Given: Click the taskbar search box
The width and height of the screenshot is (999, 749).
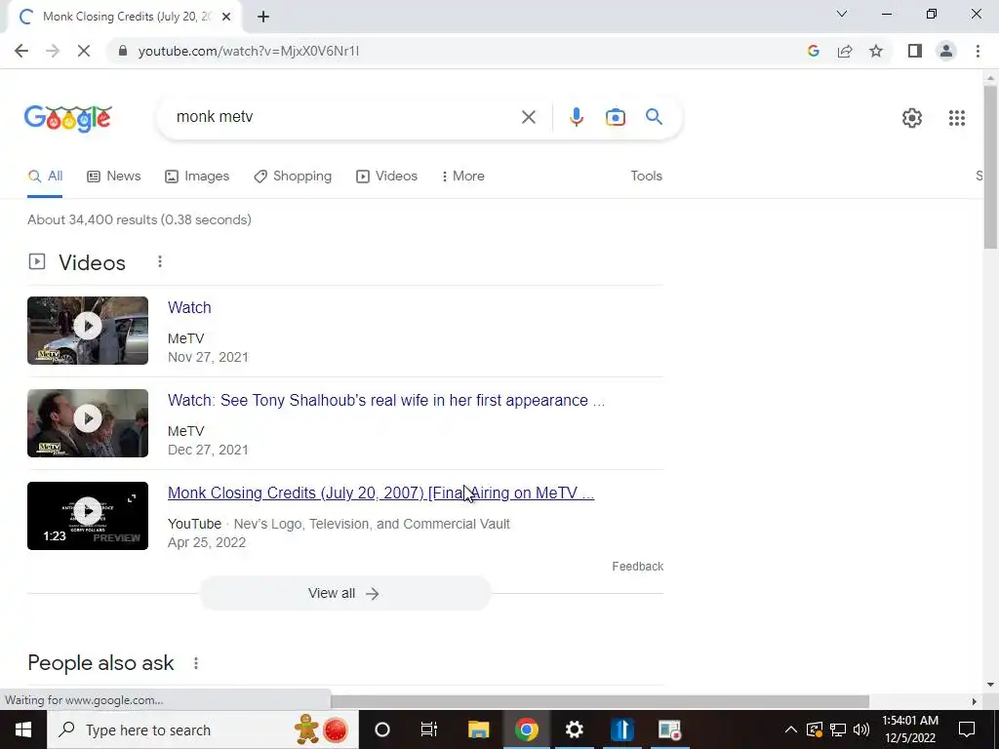Looking at the screenshot, I should tap(203, 729).
